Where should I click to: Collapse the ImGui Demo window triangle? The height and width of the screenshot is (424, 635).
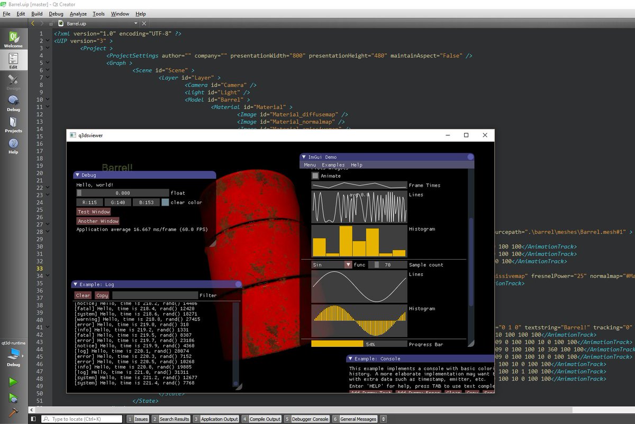(304, 157)
